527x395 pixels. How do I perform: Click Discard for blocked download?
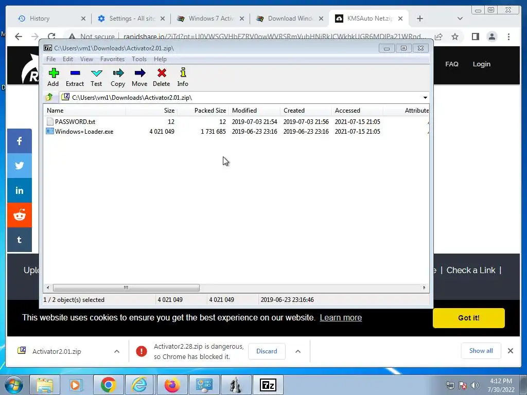pos(267,351)
